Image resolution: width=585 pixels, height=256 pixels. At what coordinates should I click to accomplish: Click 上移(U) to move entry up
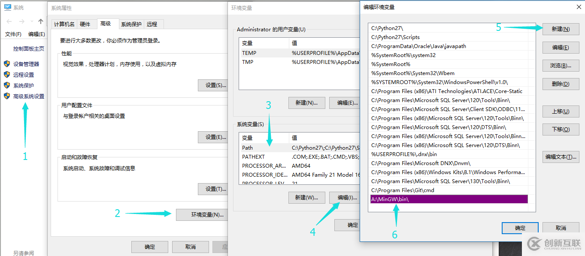coord(561,111)
